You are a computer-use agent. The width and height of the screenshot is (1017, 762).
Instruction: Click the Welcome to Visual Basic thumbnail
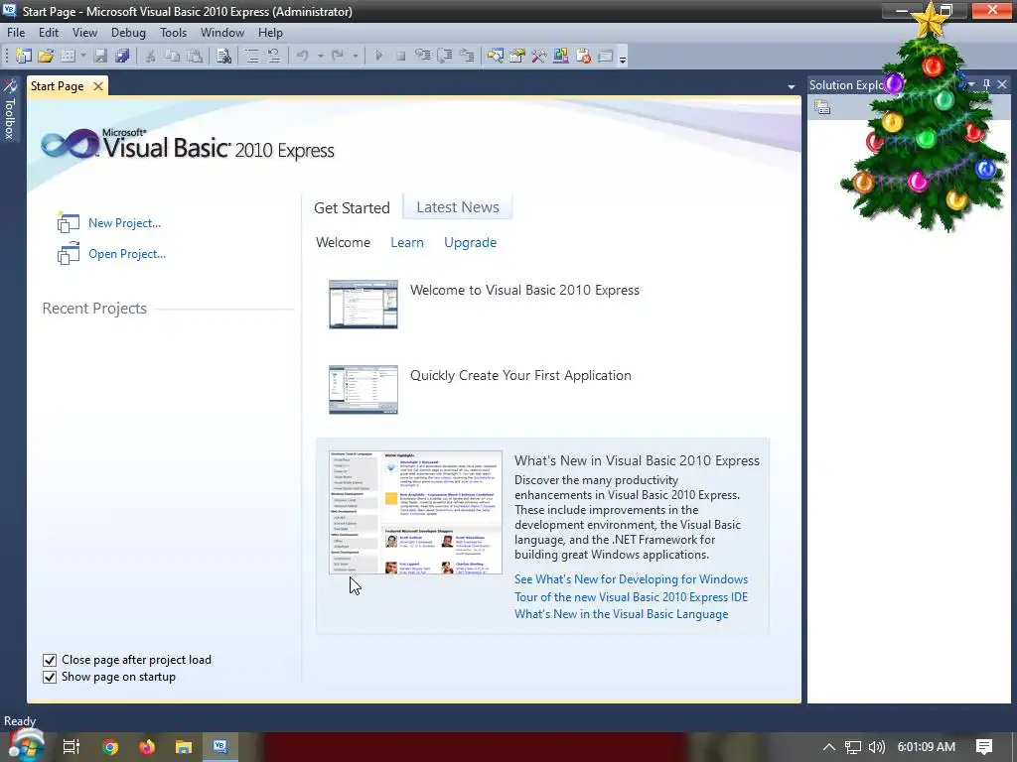click(x=363, y=305)
